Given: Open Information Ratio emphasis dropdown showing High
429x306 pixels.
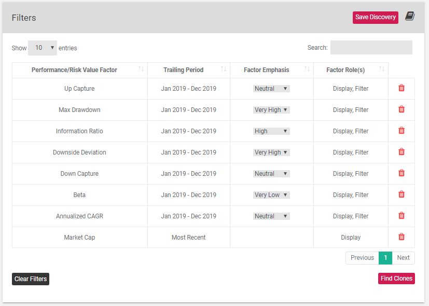Looking at the screenshot, I should click(271, 131).
